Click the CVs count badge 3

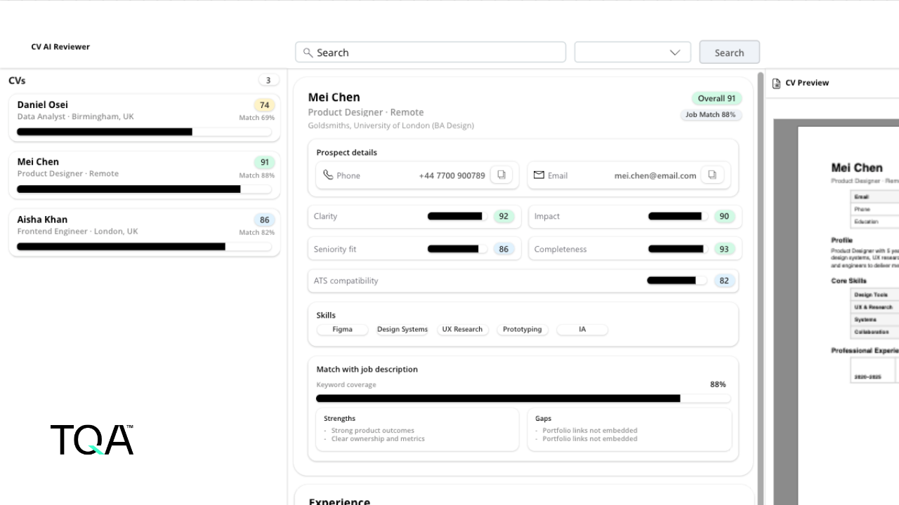click(x=268, y=81)
